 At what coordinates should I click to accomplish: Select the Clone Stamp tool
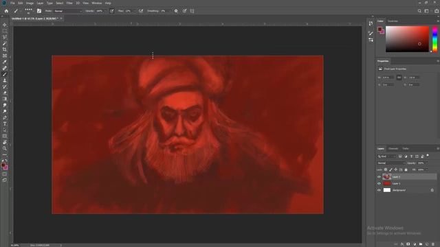coord(5,80)
